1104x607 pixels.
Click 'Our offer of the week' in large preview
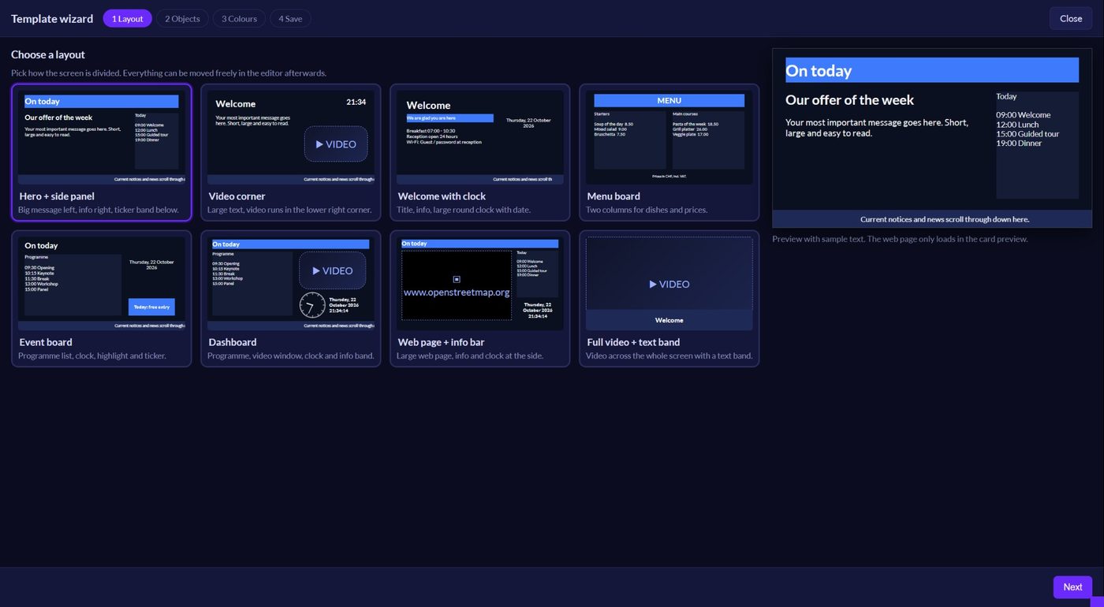(x=849, y=100)
